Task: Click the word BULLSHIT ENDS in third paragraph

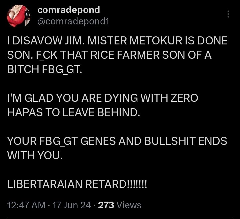Action: coord(186,141)
